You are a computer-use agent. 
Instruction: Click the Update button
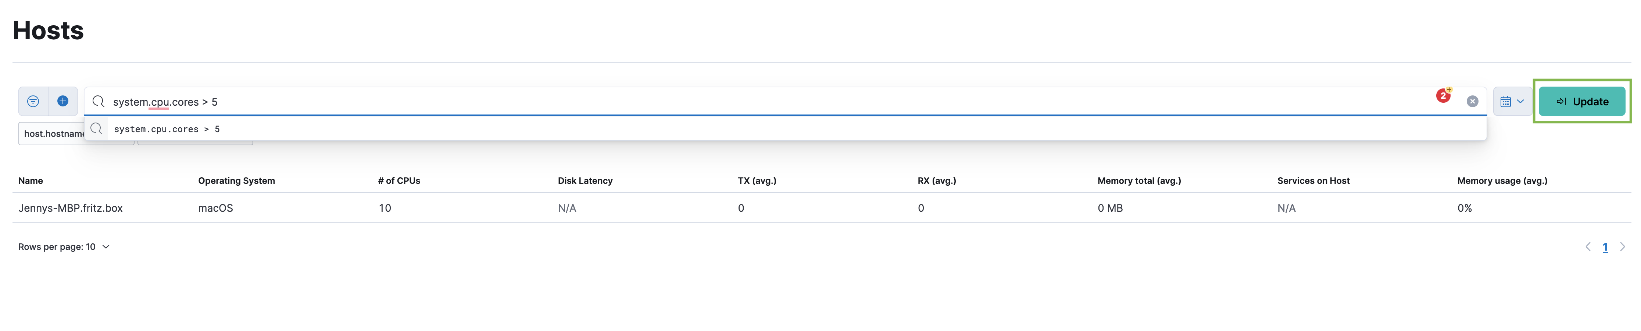pos(1582,102)
